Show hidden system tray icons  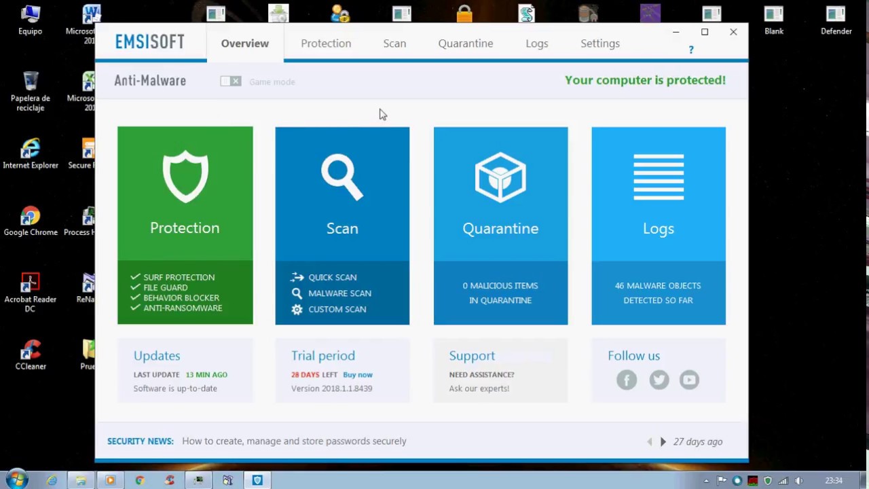706,481
